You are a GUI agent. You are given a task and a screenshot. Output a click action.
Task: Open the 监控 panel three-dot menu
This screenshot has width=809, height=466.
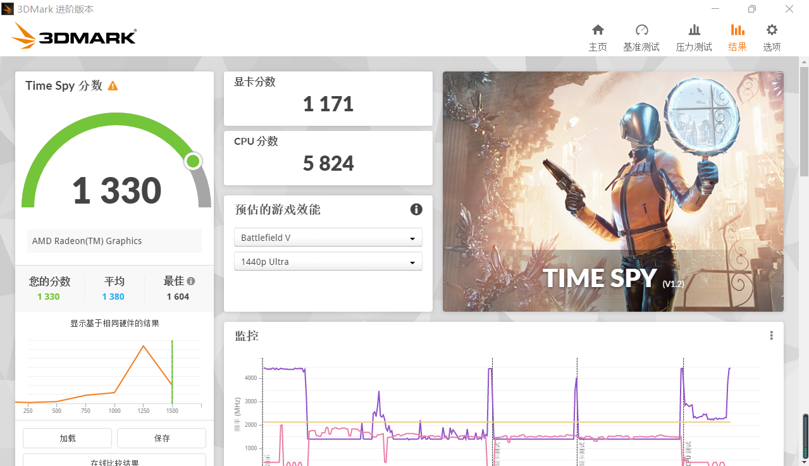click(771, 336)
